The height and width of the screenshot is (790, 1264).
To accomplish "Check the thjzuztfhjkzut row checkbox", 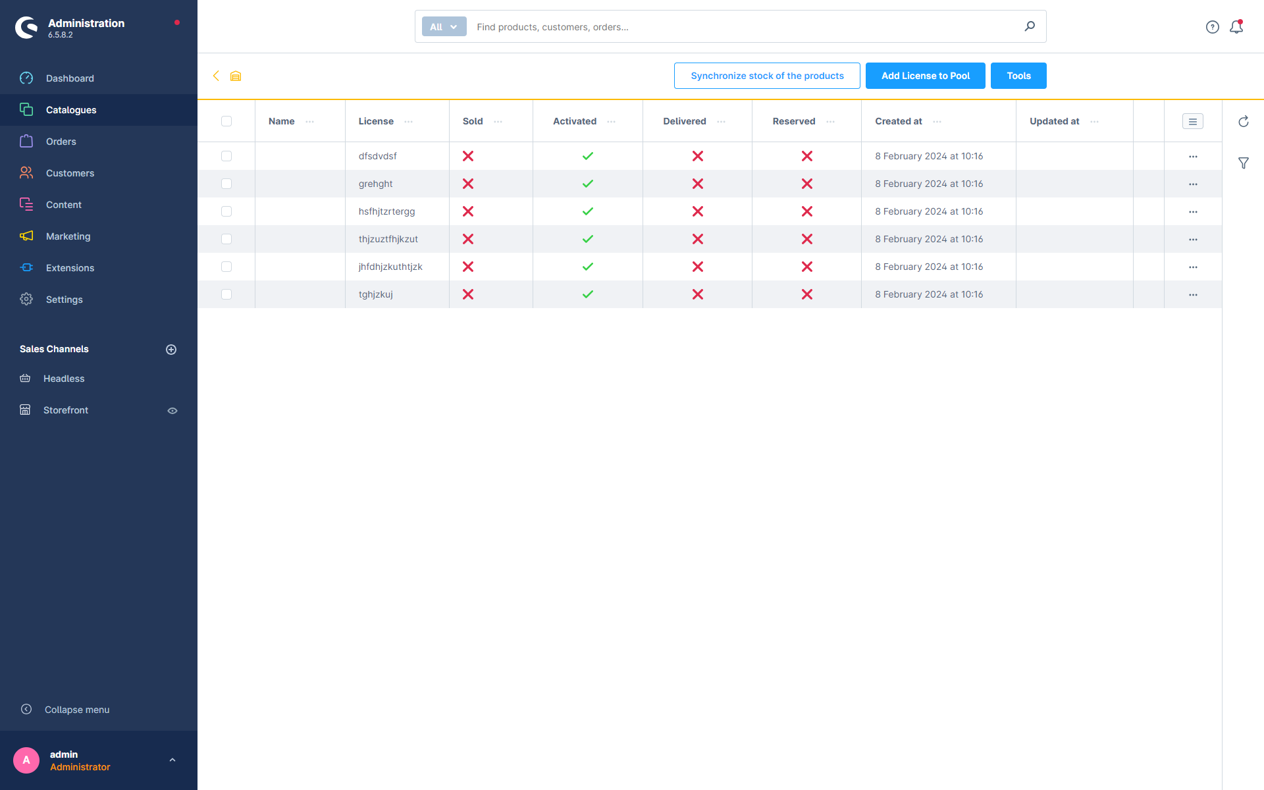I will (x=226, y=239).
